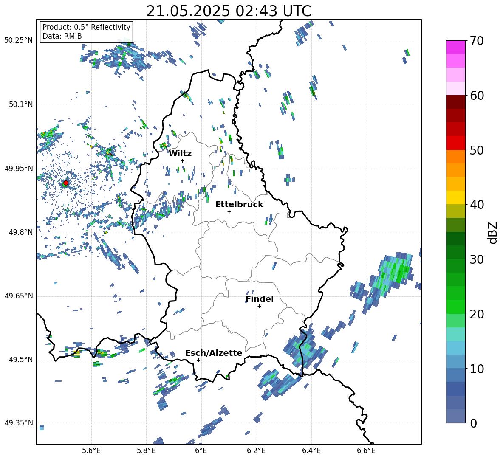The width and height of the screenshot is (503, 459).
Task: Click the 70 value on colorbar
Action: tap(476, 41)
